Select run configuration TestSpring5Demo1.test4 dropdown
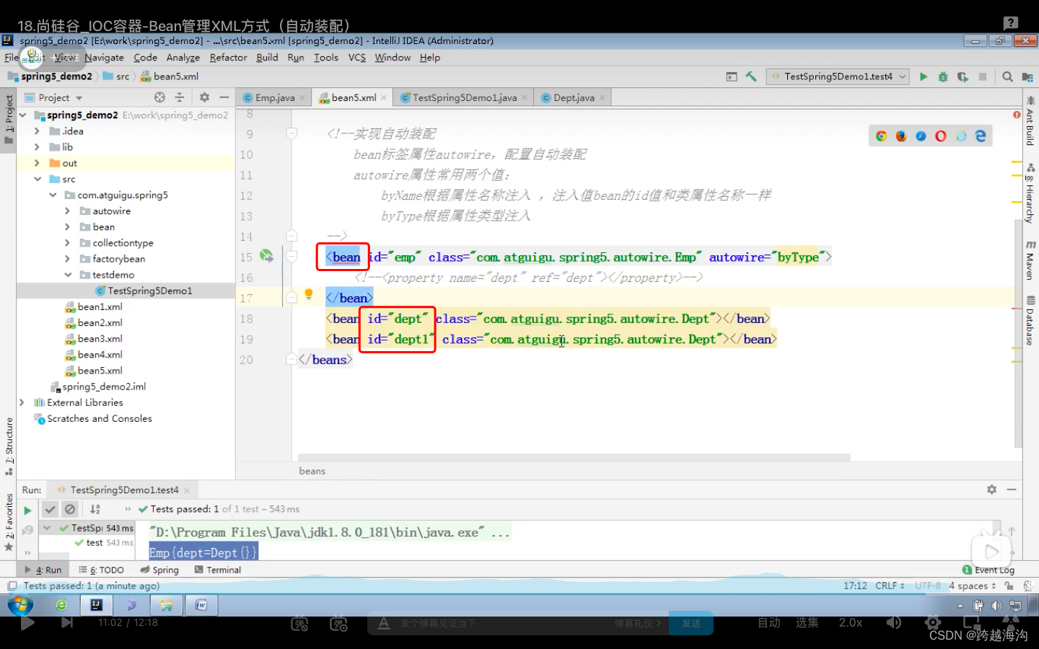1039x649 pixels. 838,76
